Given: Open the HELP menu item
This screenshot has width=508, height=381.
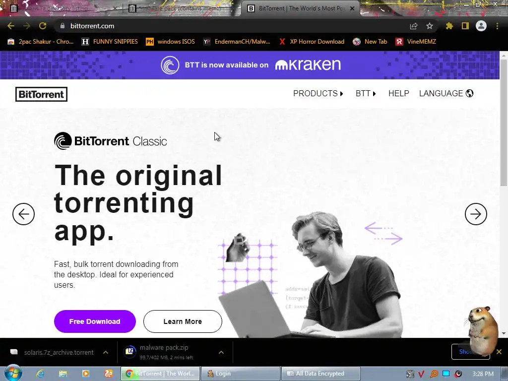Looking at the screenshot, I should pos(398,93).
